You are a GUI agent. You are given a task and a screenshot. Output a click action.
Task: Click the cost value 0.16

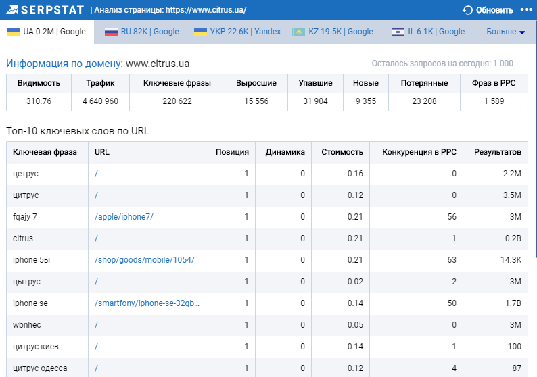[355, 174]
